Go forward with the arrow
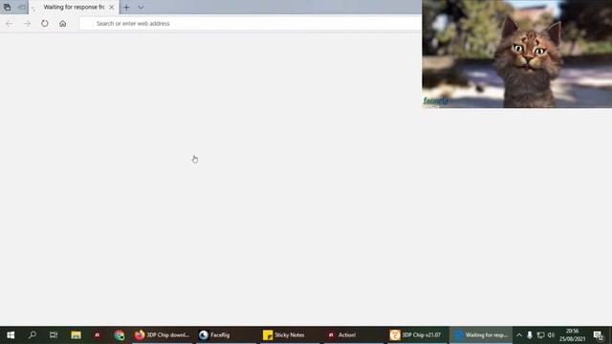 click(27, 23)
